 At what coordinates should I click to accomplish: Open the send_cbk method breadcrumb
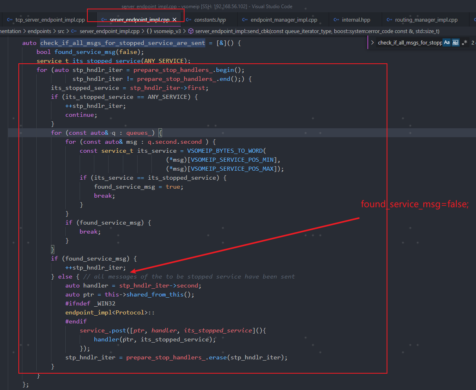click(317, 31)
